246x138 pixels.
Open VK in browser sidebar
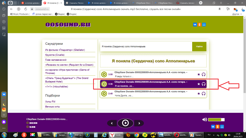click(x=4, y=94)
